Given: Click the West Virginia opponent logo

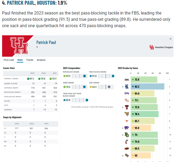Looking at the screenshot, I should (127, 114).
